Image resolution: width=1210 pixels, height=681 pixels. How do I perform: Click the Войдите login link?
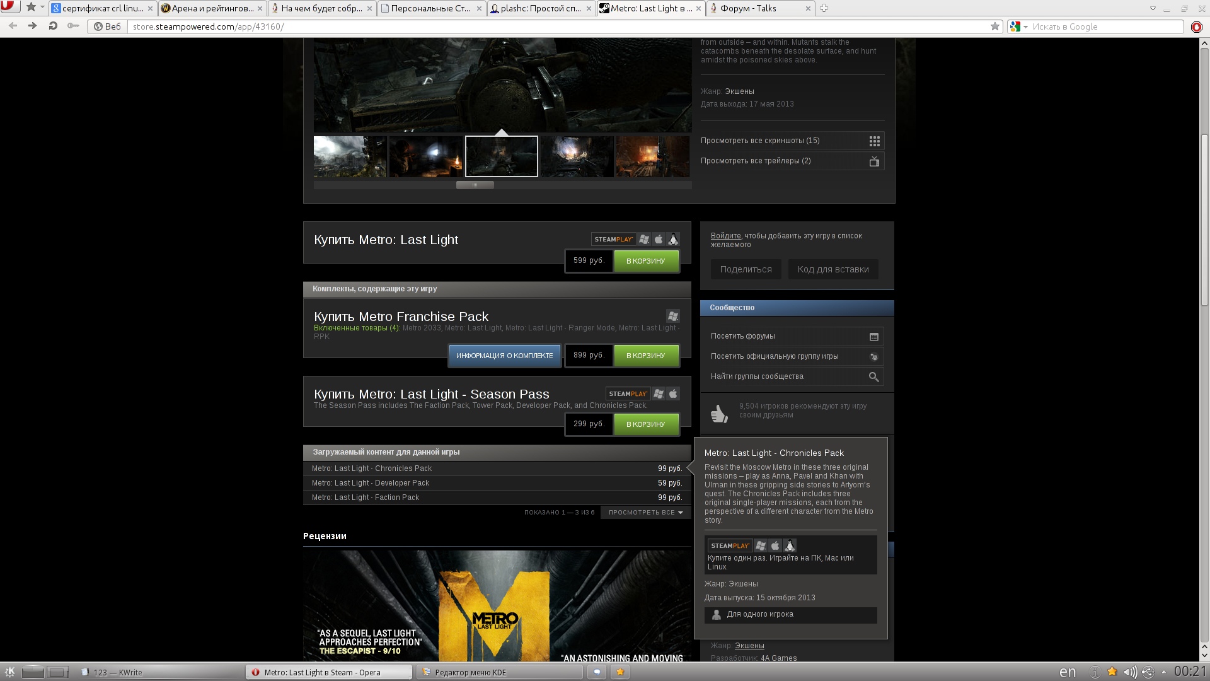[725, 236]
